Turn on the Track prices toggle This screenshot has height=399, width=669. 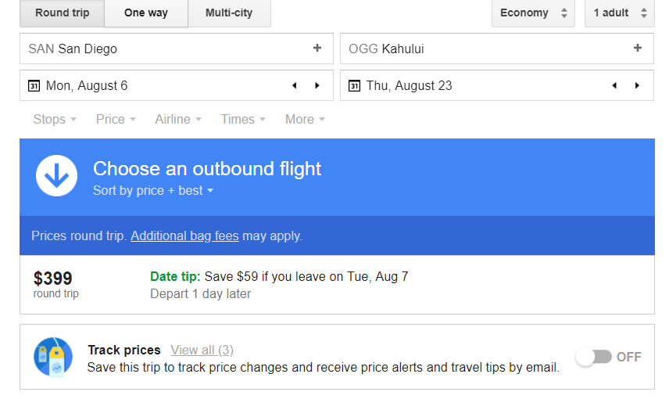(x=594, y=357)
